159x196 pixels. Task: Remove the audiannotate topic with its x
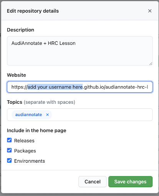point(48,115)
